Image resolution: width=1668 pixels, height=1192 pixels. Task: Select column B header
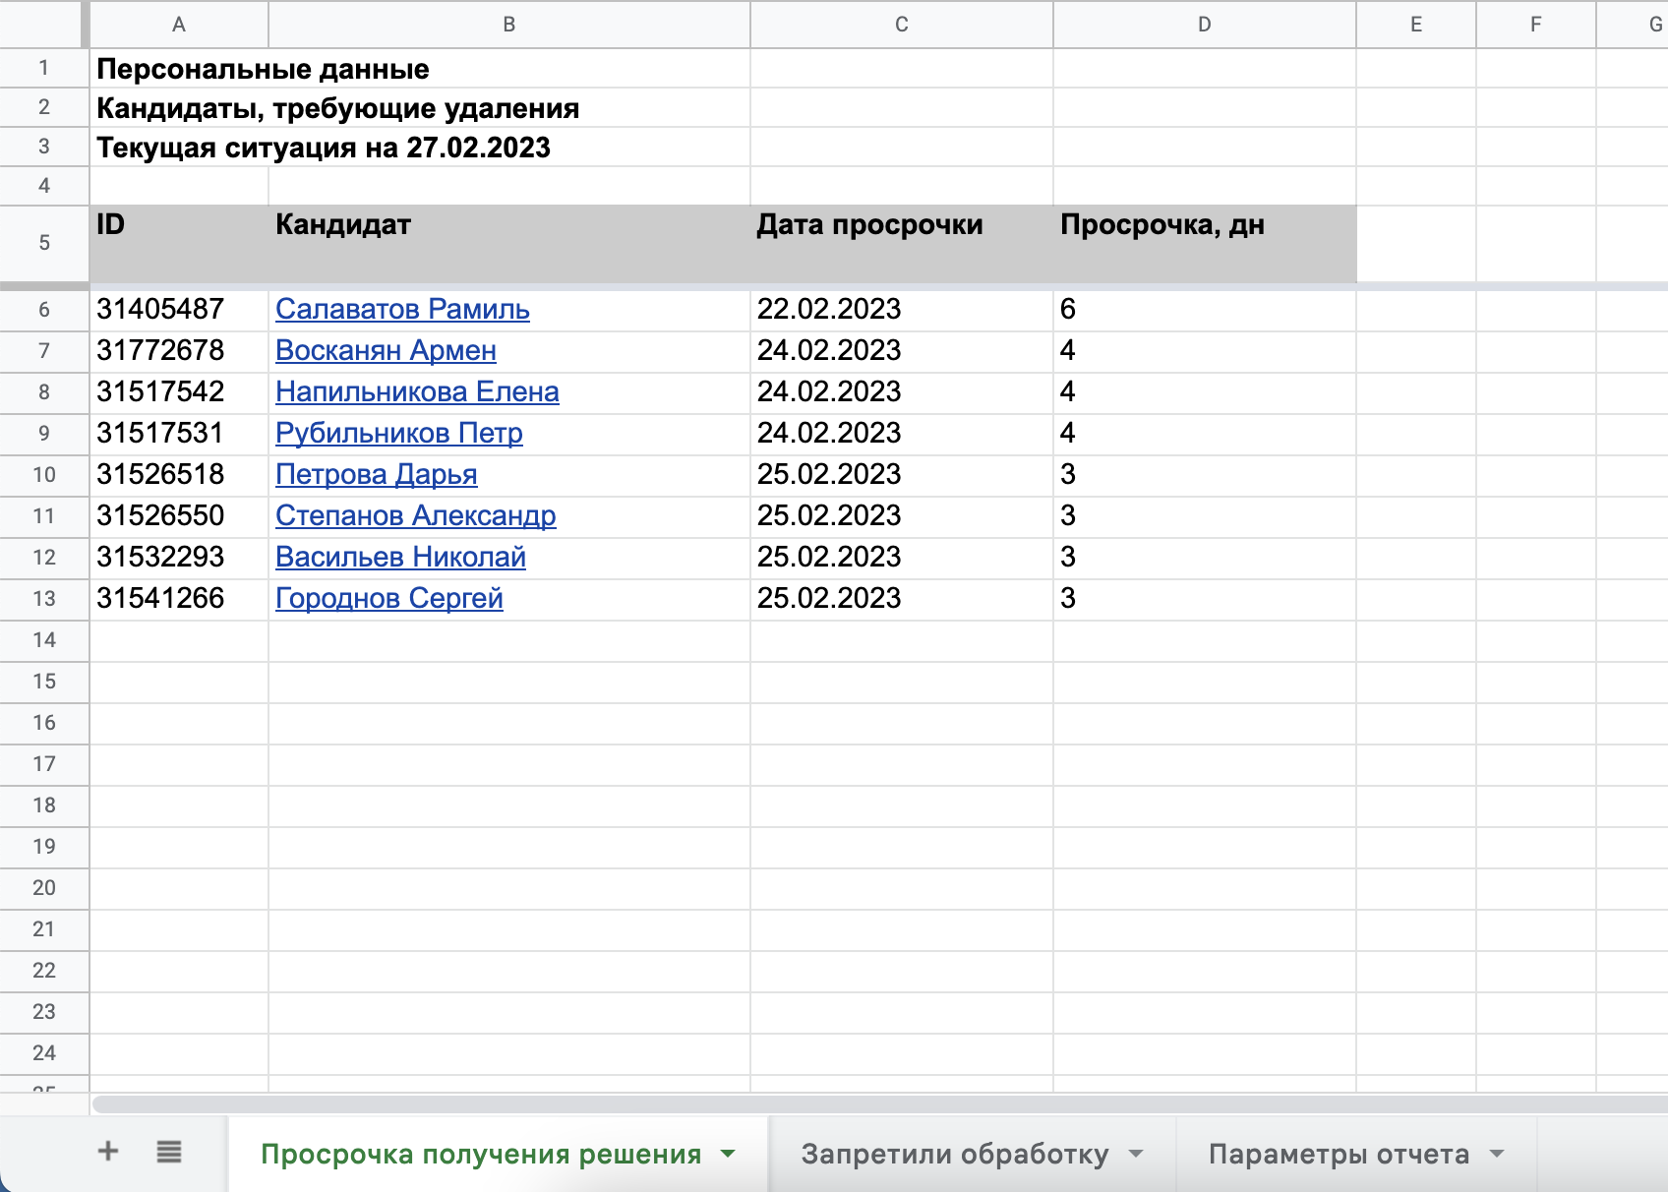point(508,25)
